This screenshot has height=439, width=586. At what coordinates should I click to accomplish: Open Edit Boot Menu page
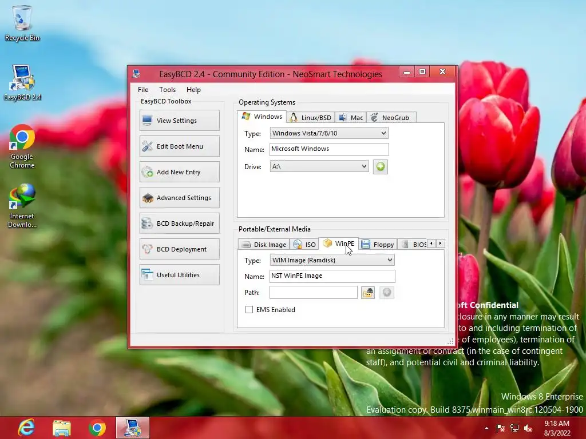[179, 146]
